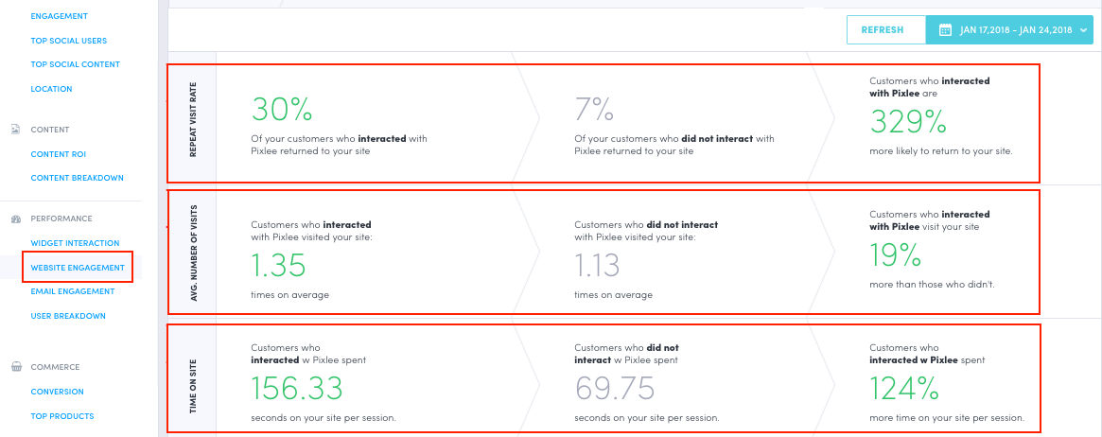Image resolution: width=1102 pixels, height=437 pixels.
Task: Expand the date range dropdown arrow
Action: tap(1083, 30)
